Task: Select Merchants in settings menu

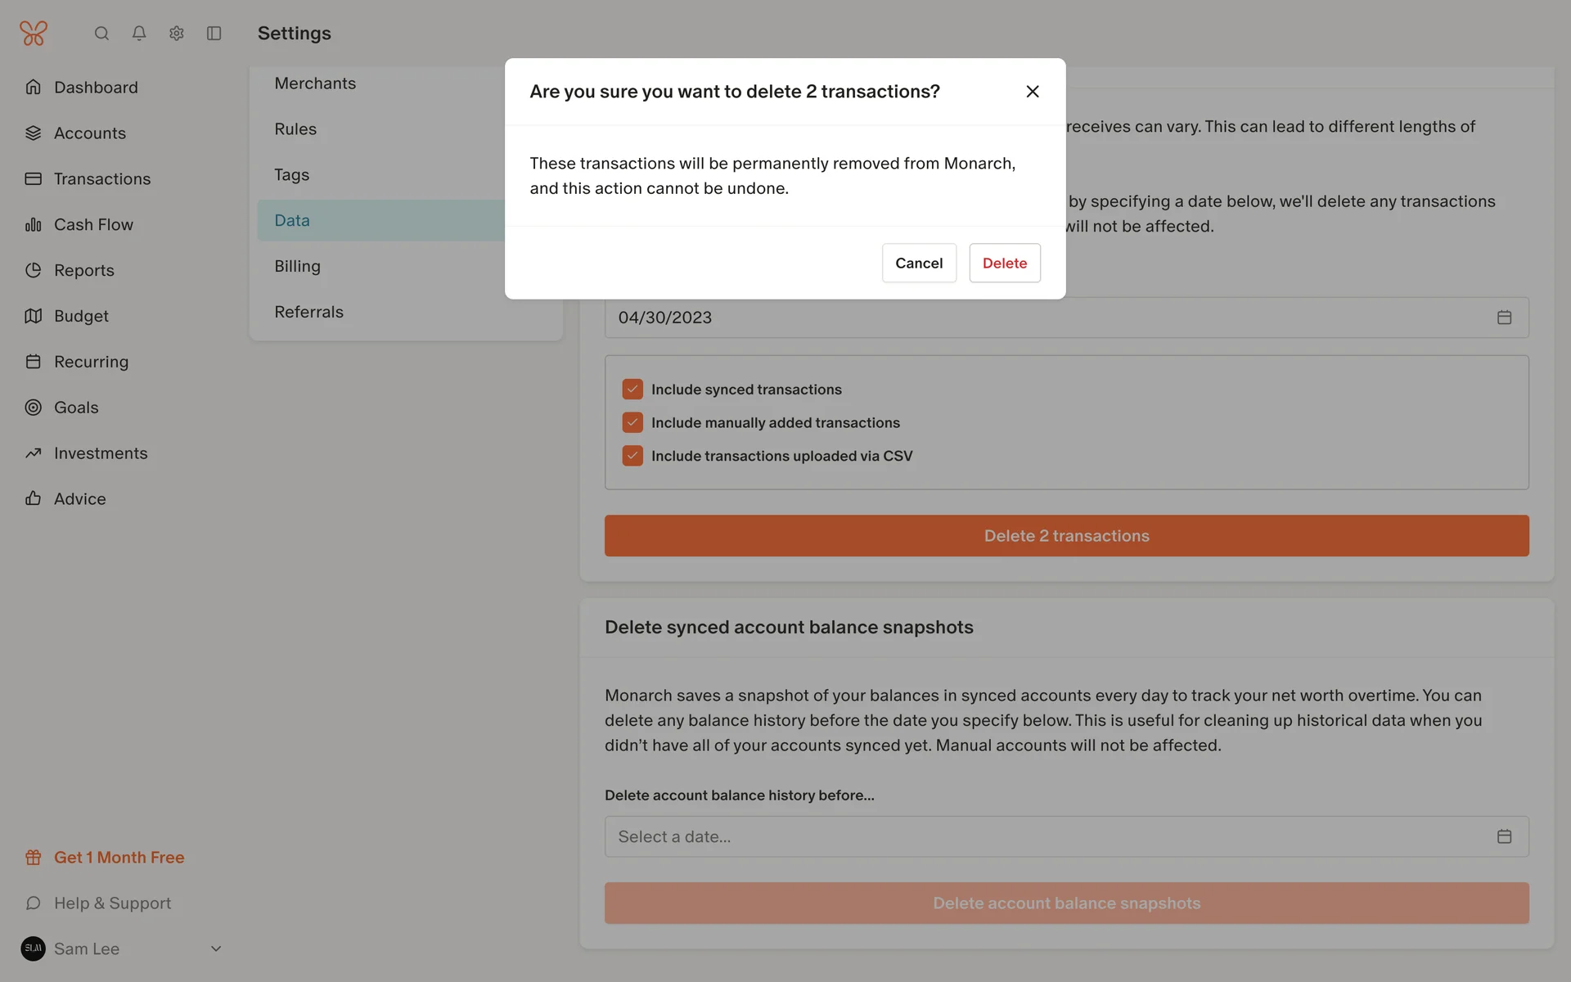Action: [315, 83]
